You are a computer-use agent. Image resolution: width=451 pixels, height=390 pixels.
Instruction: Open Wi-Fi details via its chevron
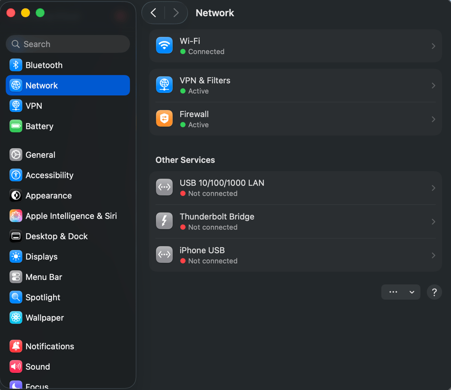point(433,46)
